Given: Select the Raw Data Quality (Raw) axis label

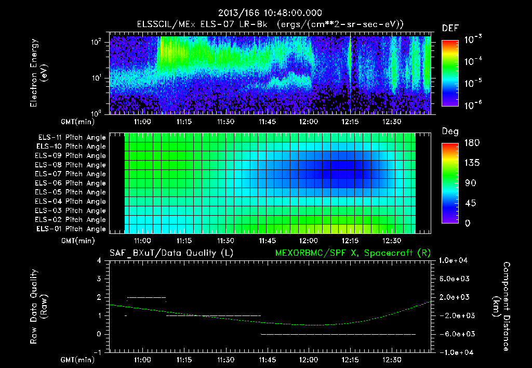Looking at the screenshot, I should tap(38, 307).
